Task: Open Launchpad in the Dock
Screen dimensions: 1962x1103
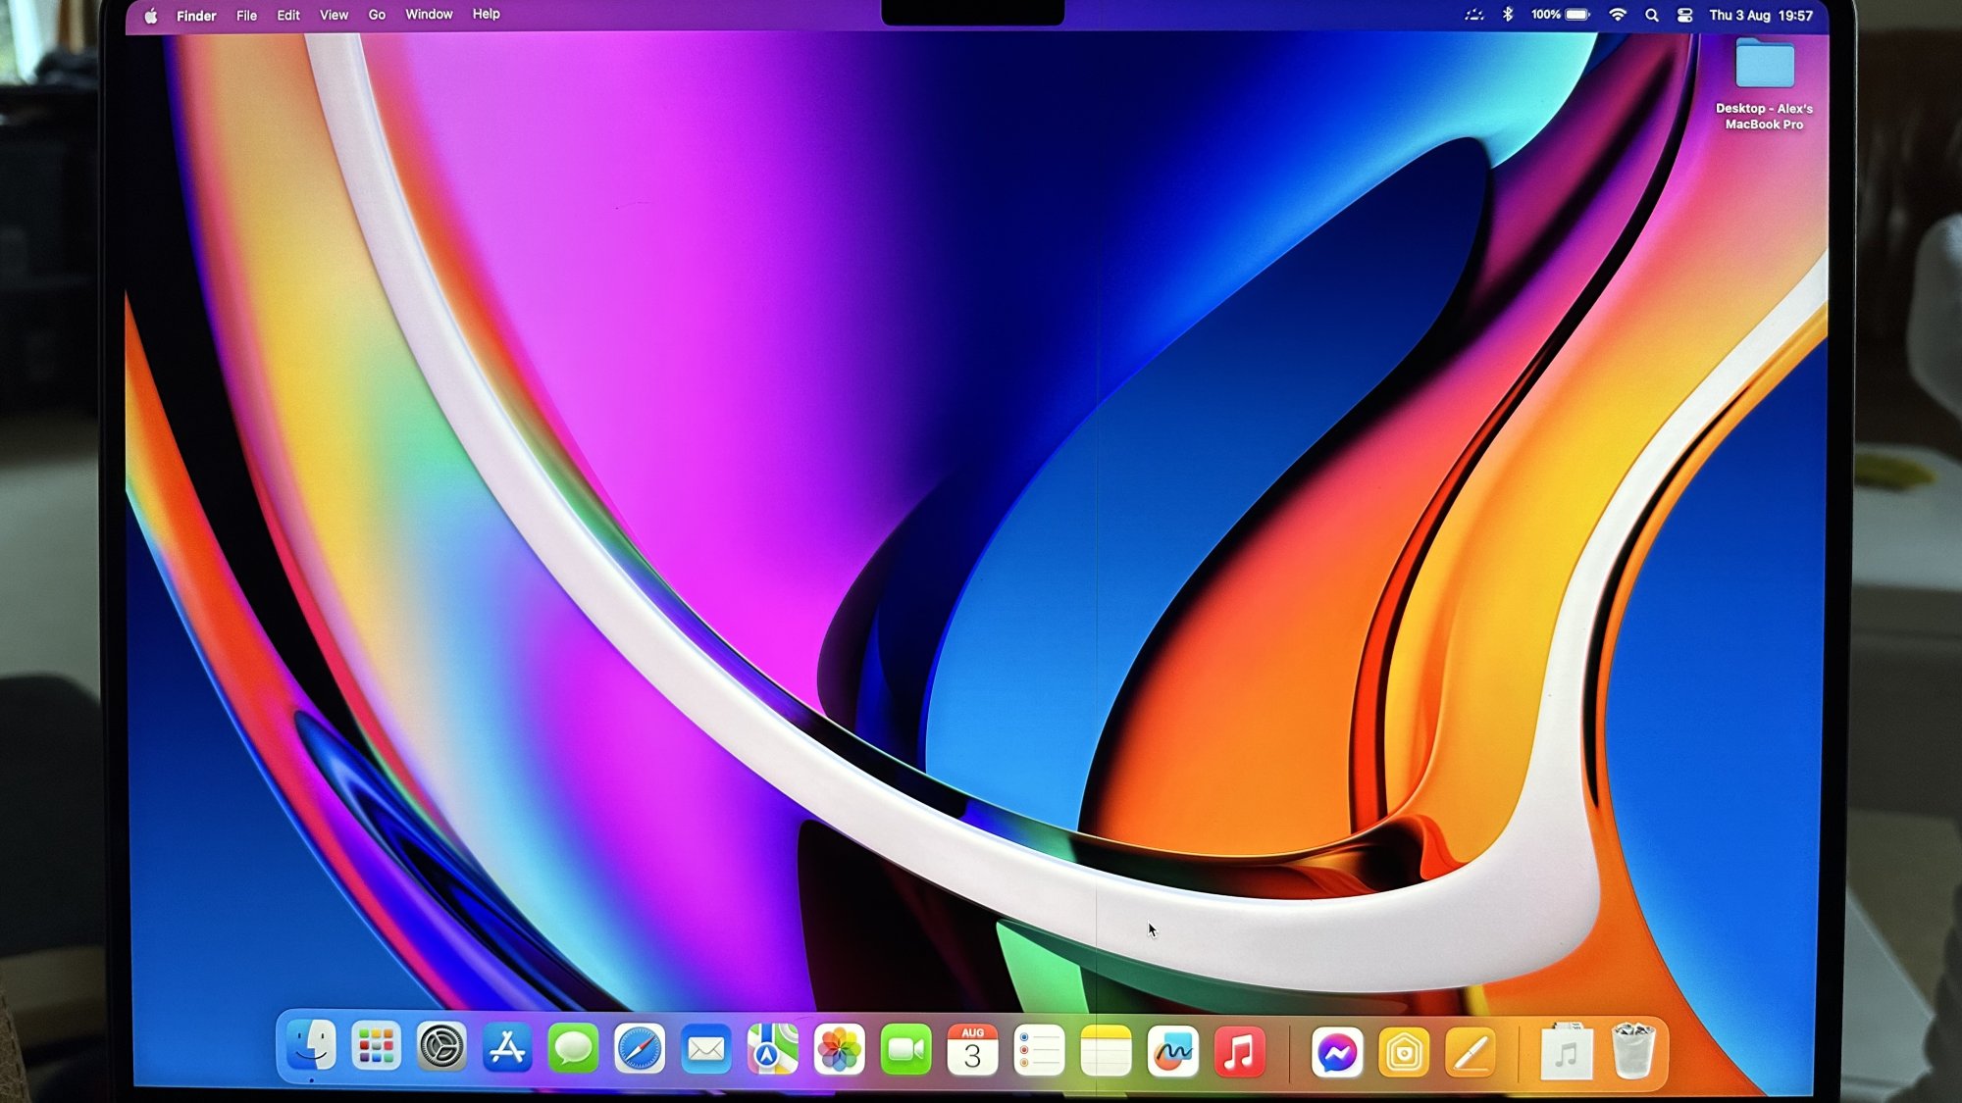Action: (x=377, y=1048)
